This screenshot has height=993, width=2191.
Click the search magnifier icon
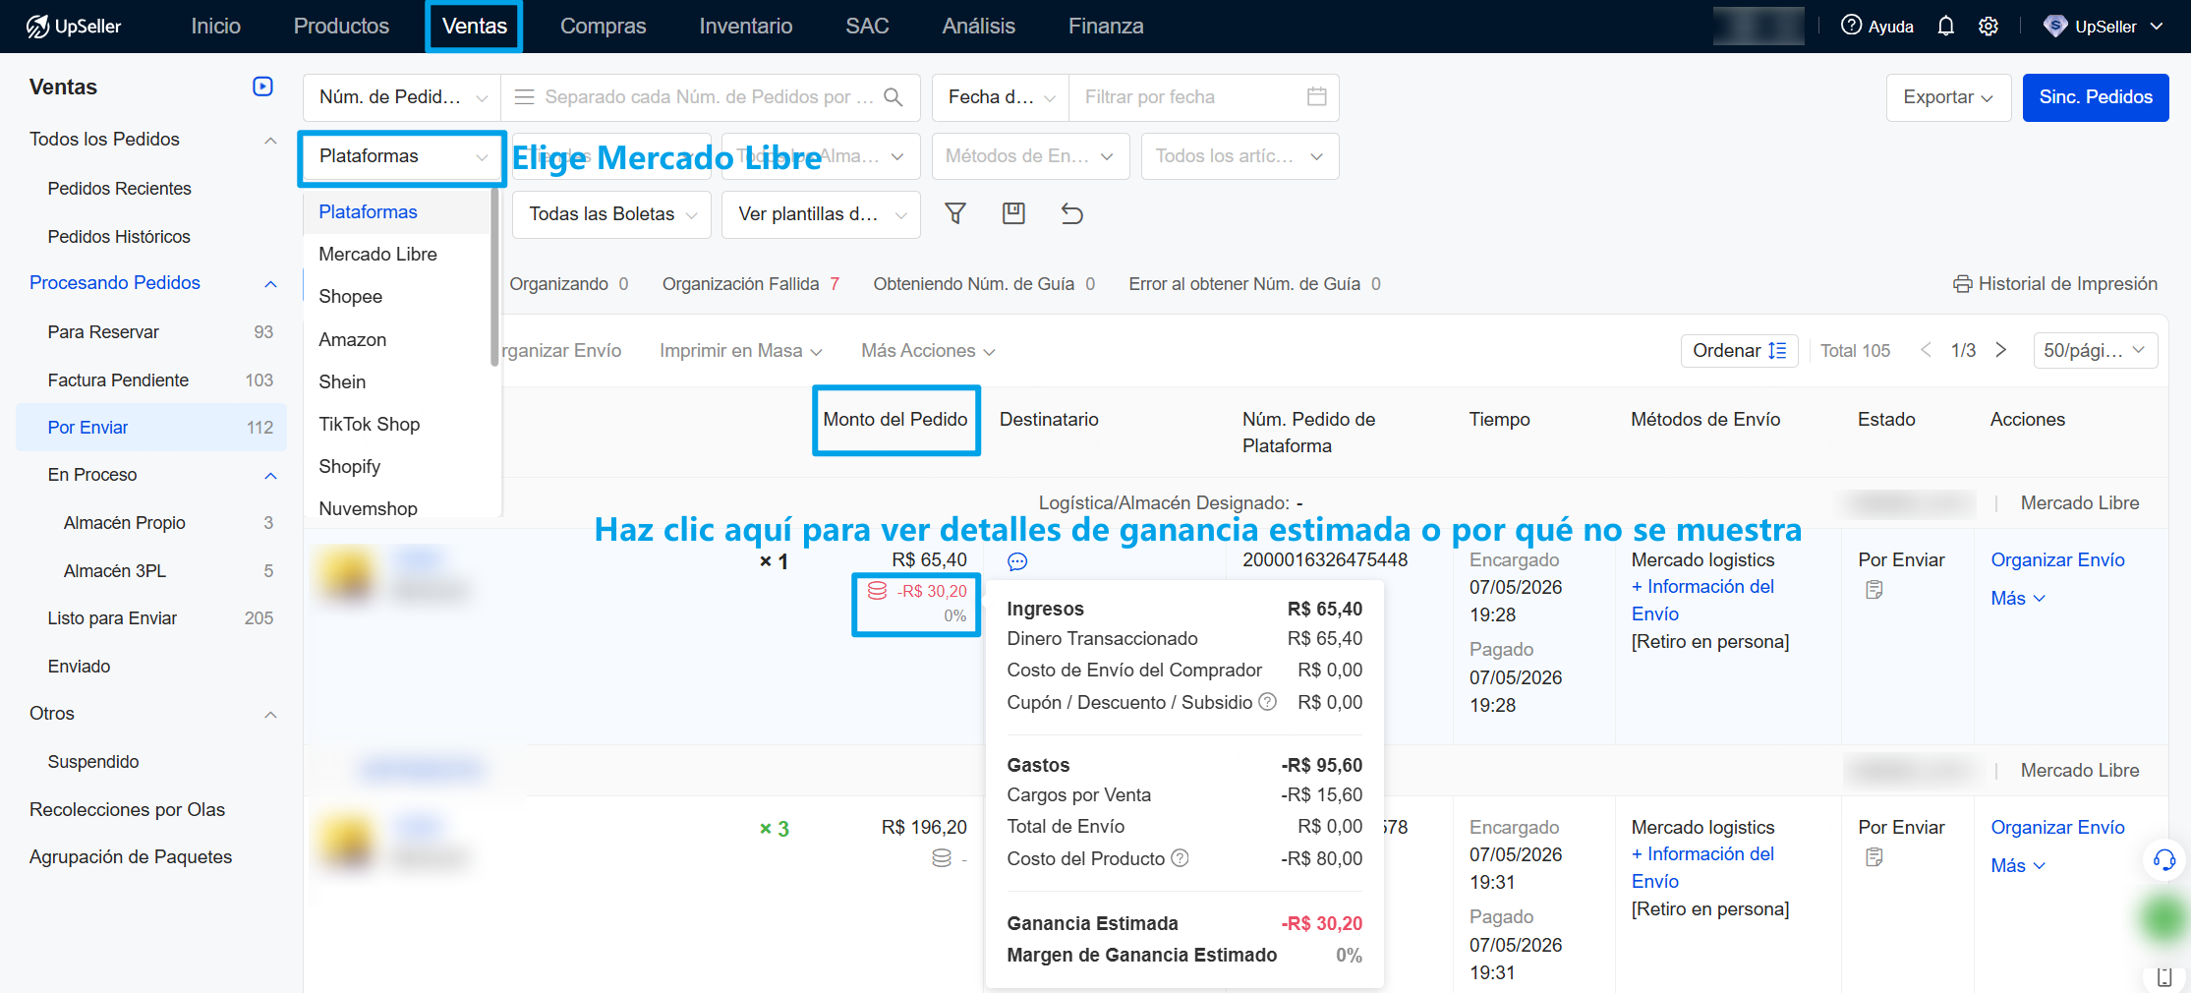(893, 97)
